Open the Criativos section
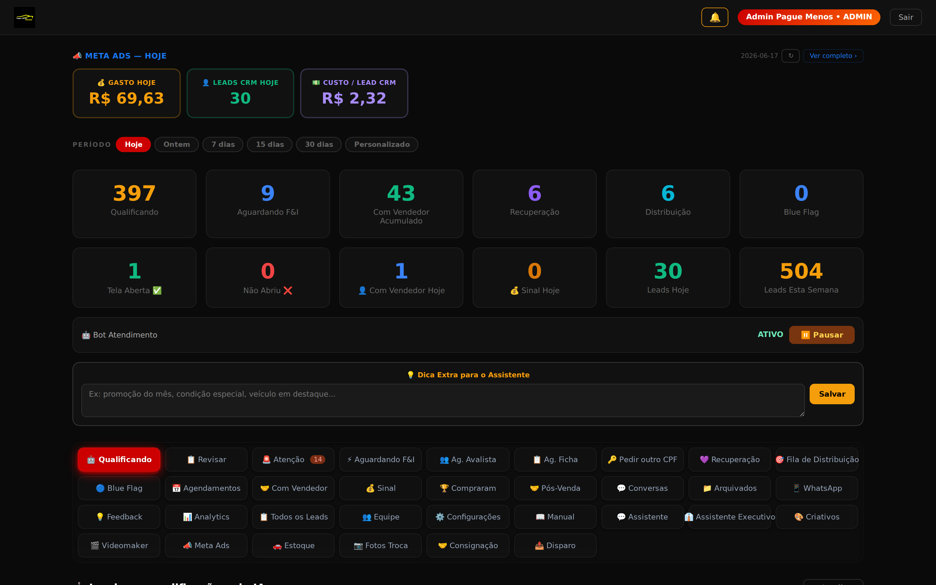This screenshot has width=936, height=585. (x=816, y=517)
